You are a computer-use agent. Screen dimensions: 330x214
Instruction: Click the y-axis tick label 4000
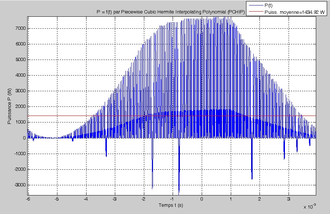[x=20, y=75]
